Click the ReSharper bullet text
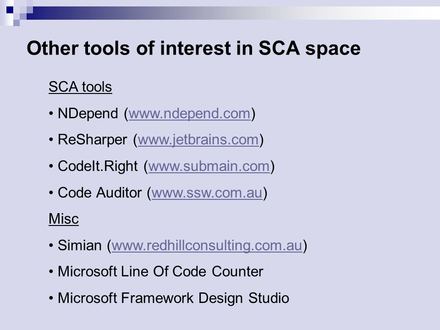 point(92,140)
